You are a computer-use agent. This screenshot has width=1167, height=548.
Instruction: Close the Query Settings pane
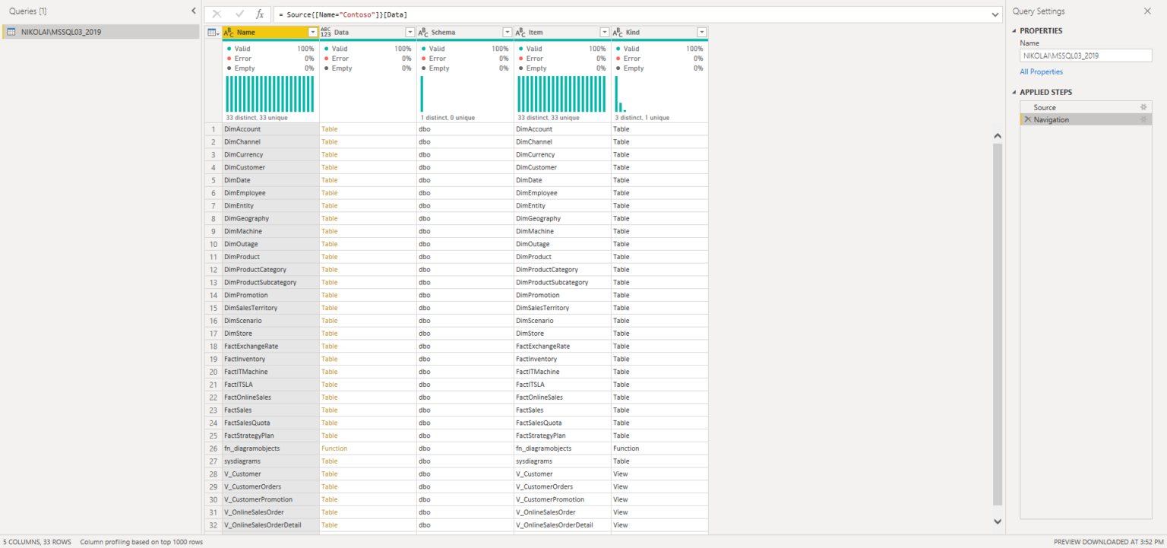point(1147,11)
